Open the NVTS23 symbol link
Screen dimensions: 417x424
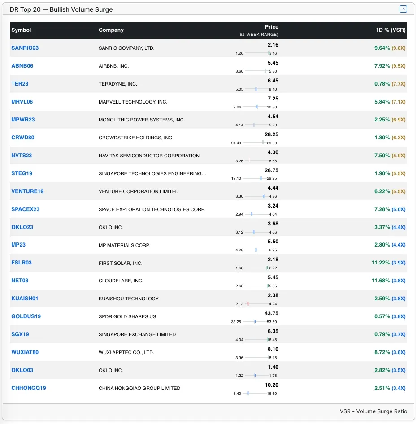(x=22, y=156)
